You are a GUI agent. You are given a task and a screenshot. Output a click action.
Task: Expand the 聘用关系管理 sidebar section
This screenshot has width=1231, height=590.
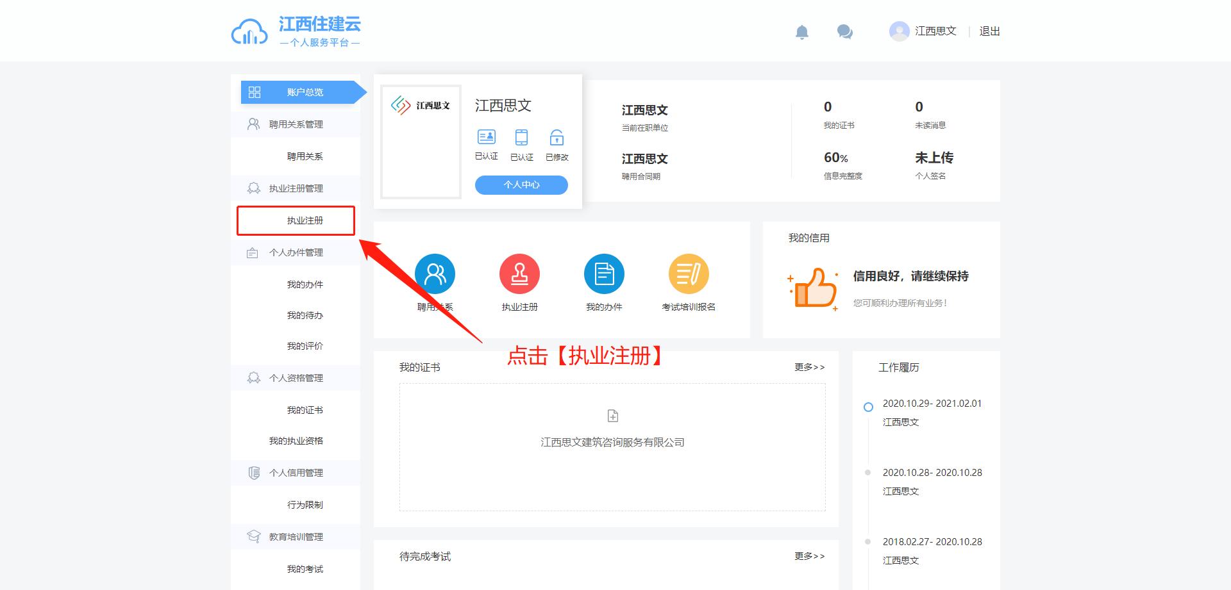pyautogui.click(x=296, y=124)
